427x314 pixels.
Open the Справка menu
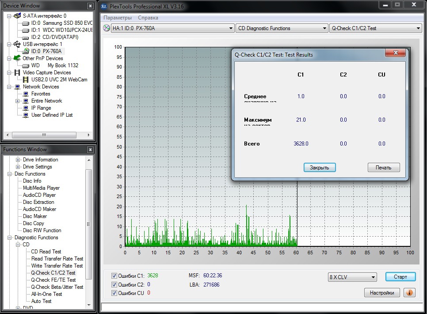pos(148,18)
